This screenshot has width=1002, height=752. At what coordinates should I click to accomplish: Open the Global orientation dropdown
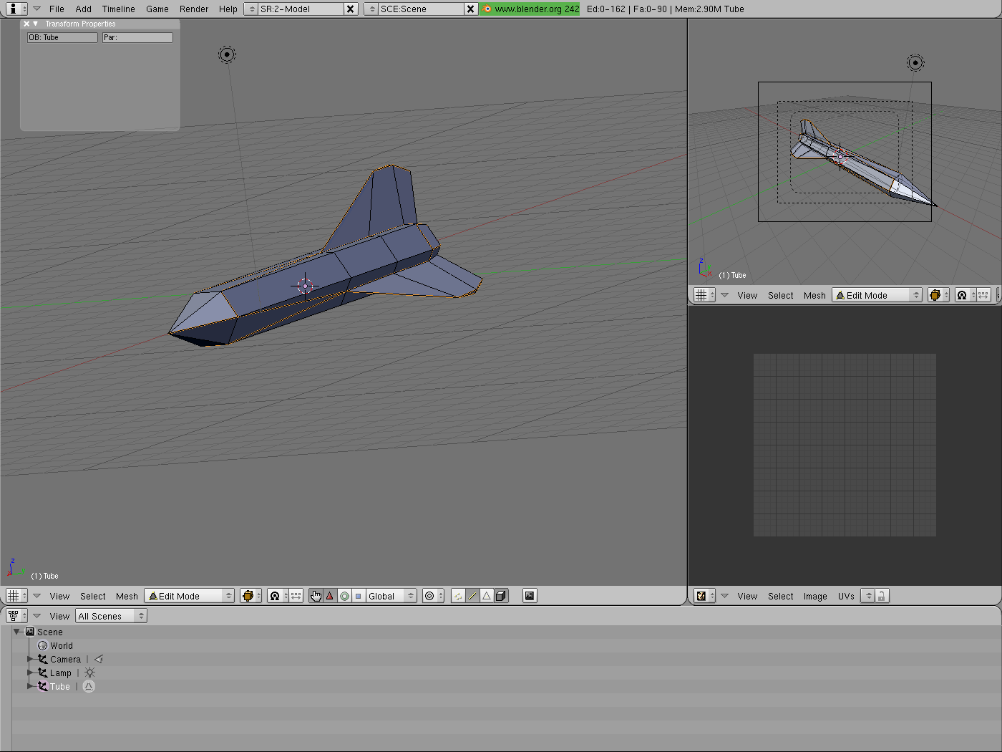(x=391, y=596)
